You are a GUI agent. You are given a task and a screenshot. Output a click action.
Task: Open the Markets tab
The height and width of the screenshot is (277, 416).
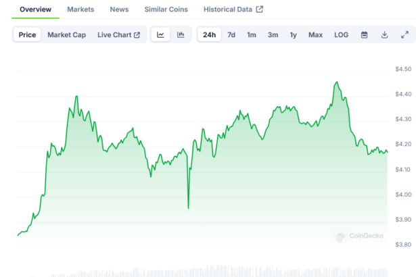pyautogui.click(x=80, y=9)
